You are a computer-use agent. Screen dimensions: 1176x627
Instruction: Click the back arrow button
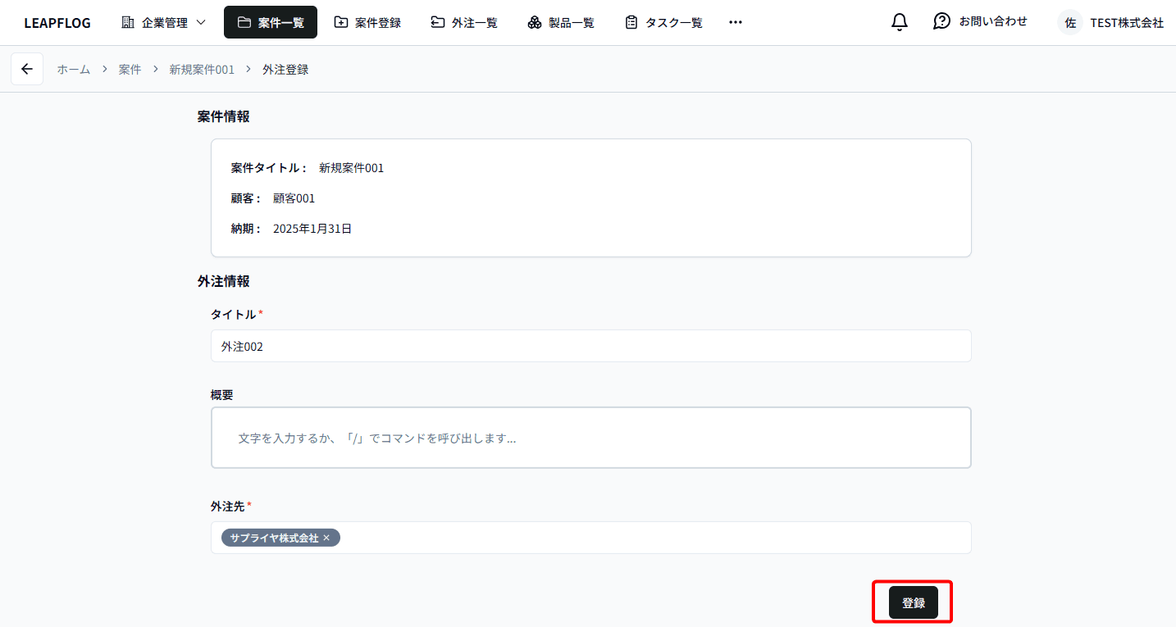pyautogui.click(x=27, y=70)
